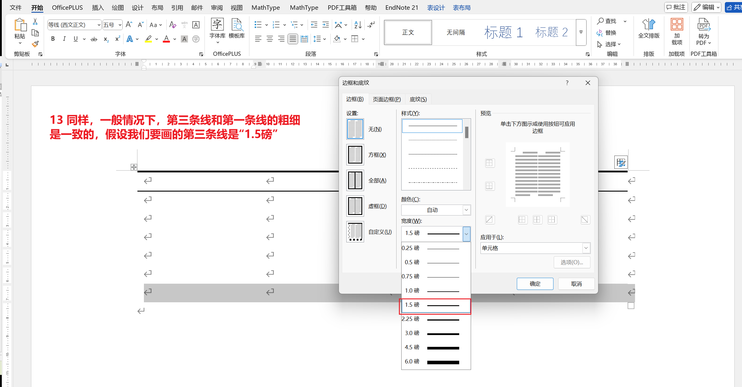Toggle the inside vertical border button in preview
The height and width of the screenshot is (387, 742).
(x=537, y=220)
